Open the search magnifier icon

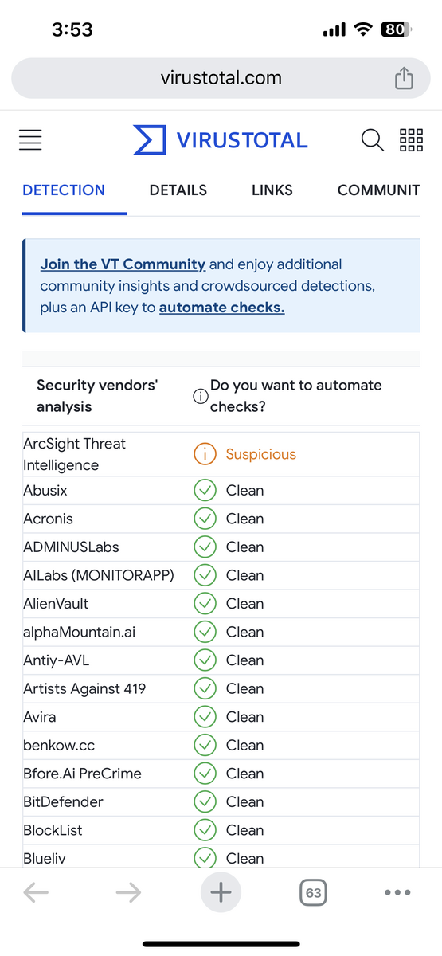372,140
